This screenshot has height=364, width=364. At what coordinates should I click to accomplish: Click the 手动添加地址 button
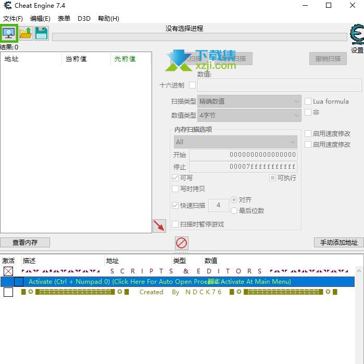tap(338, 242)
